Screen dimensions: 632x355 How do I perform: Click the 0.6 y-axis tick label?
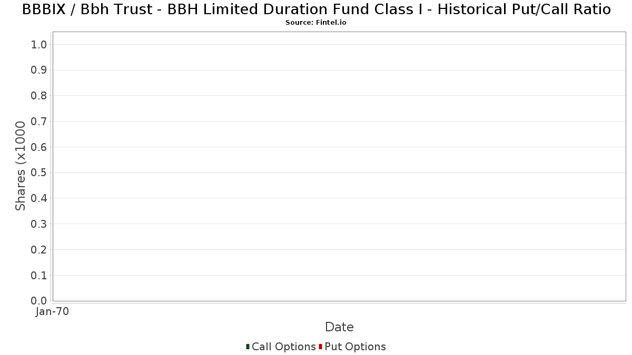[x=39, y=147]
